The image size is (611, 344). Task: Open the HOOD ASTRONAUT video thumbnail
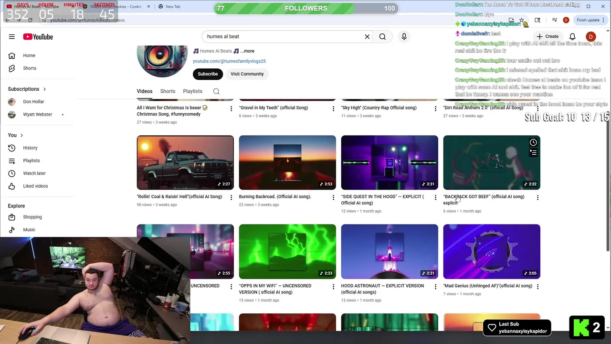point(390,252)
